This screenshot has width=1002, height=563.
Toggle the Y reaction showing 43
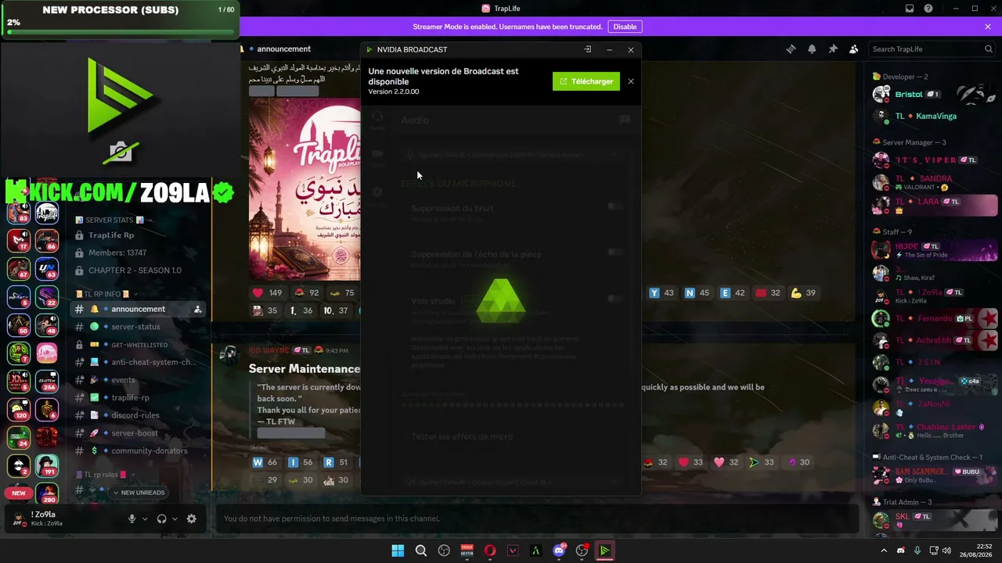(x=661, y=292)
